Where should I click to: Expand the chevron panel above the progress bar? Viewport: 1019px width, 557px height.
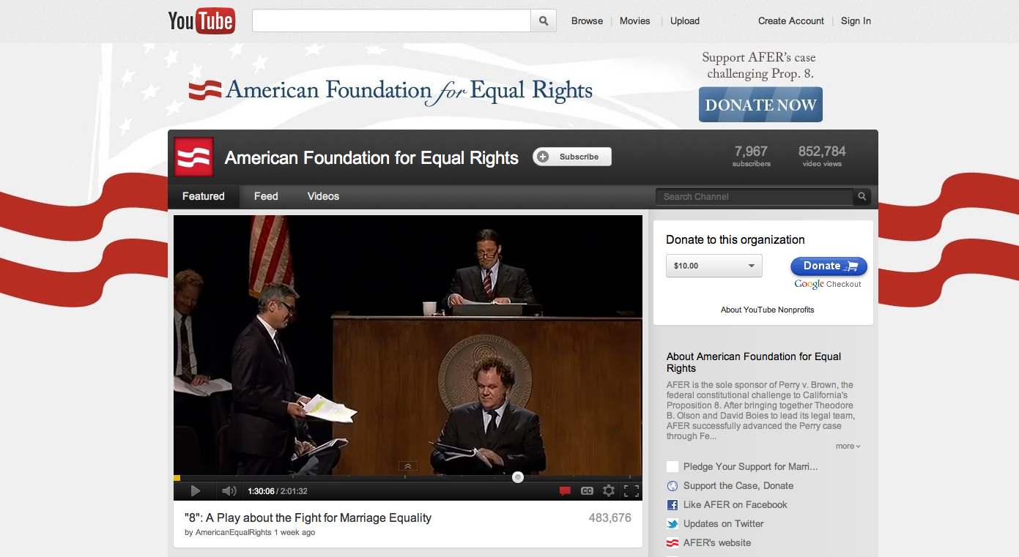(x=408, y=466)
